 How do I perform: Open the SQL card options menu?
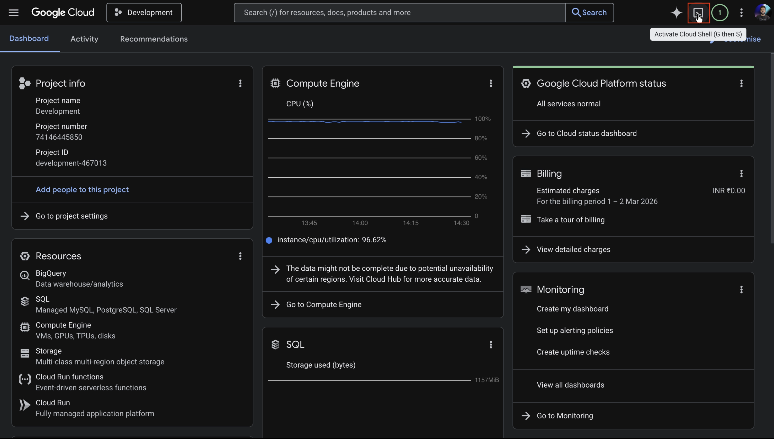[491, 344]
